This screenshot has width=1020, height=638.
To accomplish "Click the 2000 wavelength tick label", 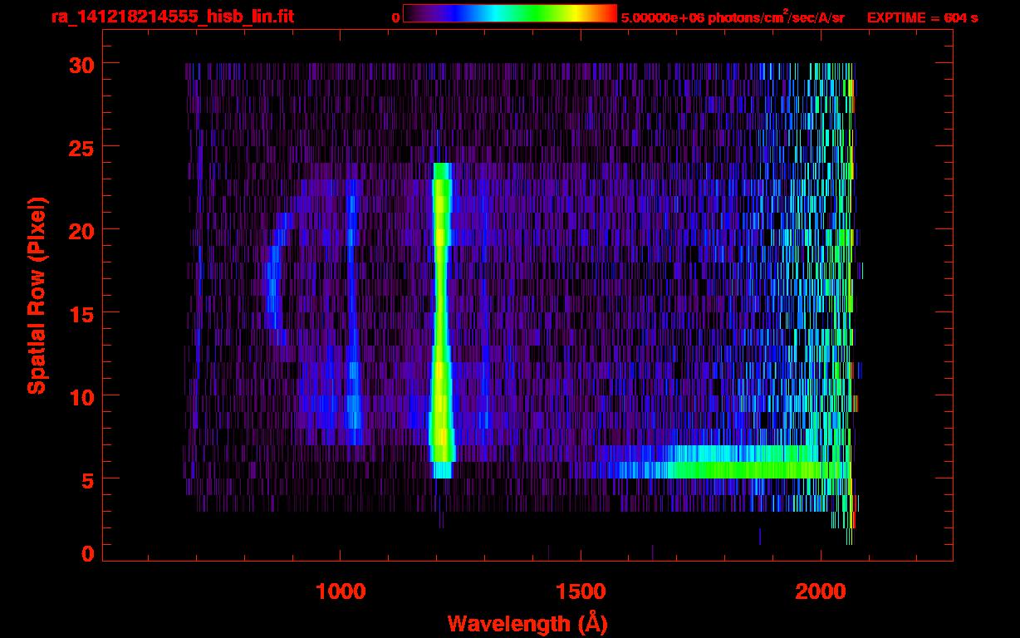I will 821,591.
